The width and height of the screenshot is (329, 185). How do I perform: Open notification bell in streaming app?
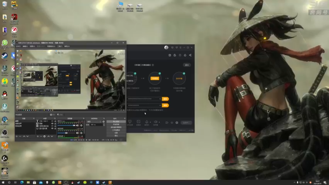pos(185,55)
